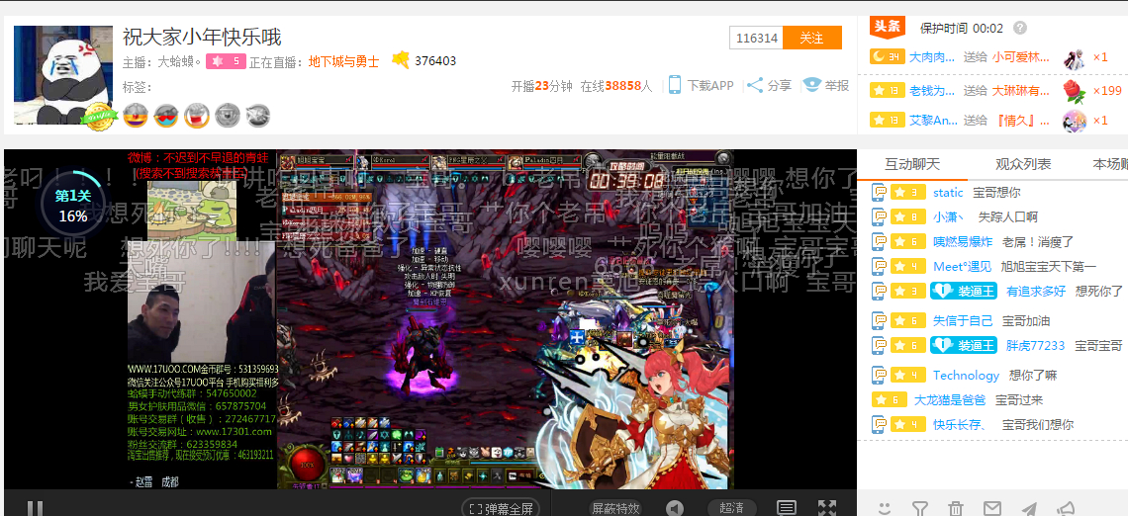Open game category 地下城与勇士 link
The width and height of the screenshot is (1128, 516).
click(344, 62)
